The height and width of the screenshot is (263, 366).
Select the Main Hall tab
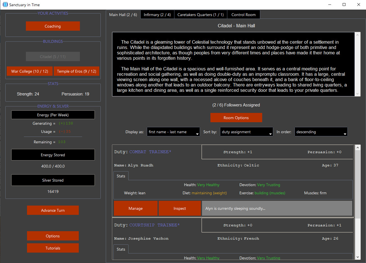(x=123, y=15)
